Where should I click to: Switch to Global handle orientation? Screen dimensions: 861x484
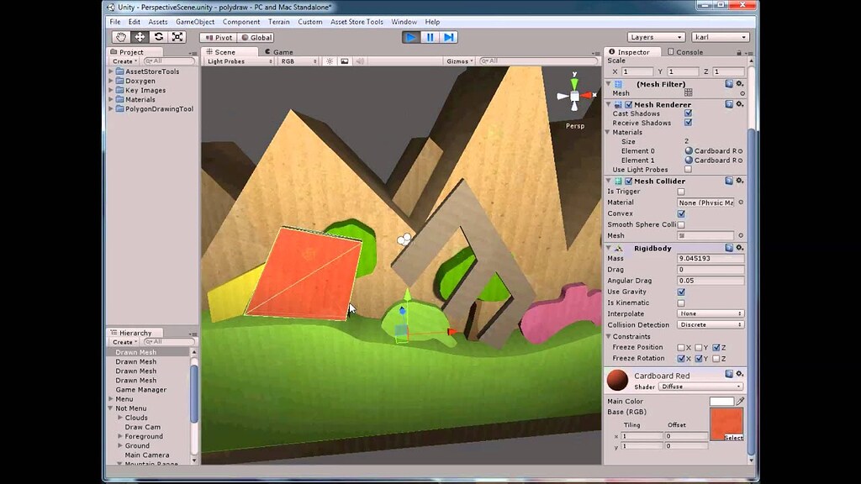tap(256, 37)
